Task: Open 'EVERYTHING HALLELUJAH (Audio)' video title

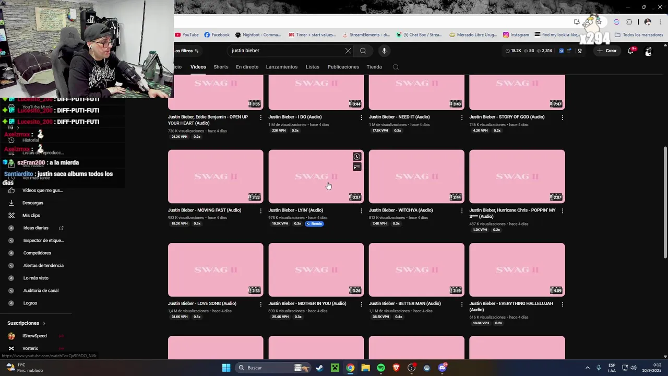Action: [x=511, y=307]
